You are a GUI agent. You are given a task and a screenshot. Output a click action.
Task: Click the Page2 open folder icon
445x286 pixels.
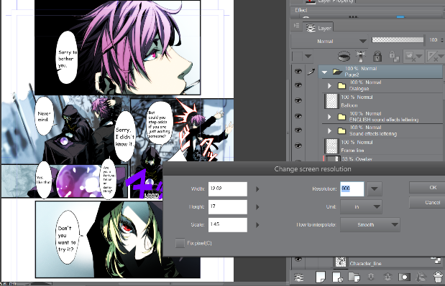coord(337,72)
